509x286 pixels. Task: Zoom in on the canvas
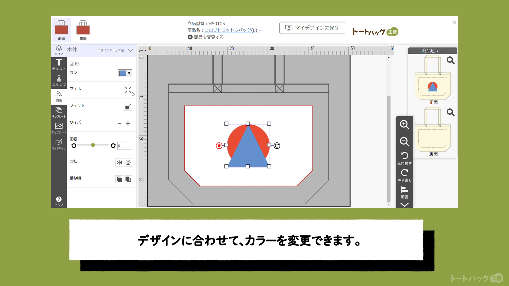404,125
